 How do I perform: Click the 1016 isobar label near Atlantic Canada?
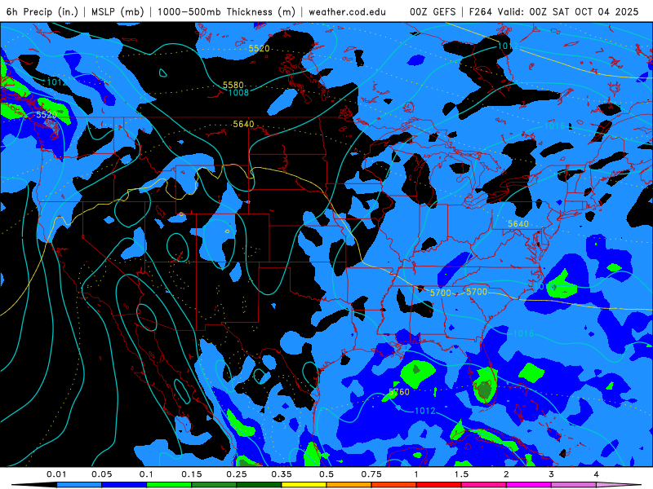coord(555,126)
